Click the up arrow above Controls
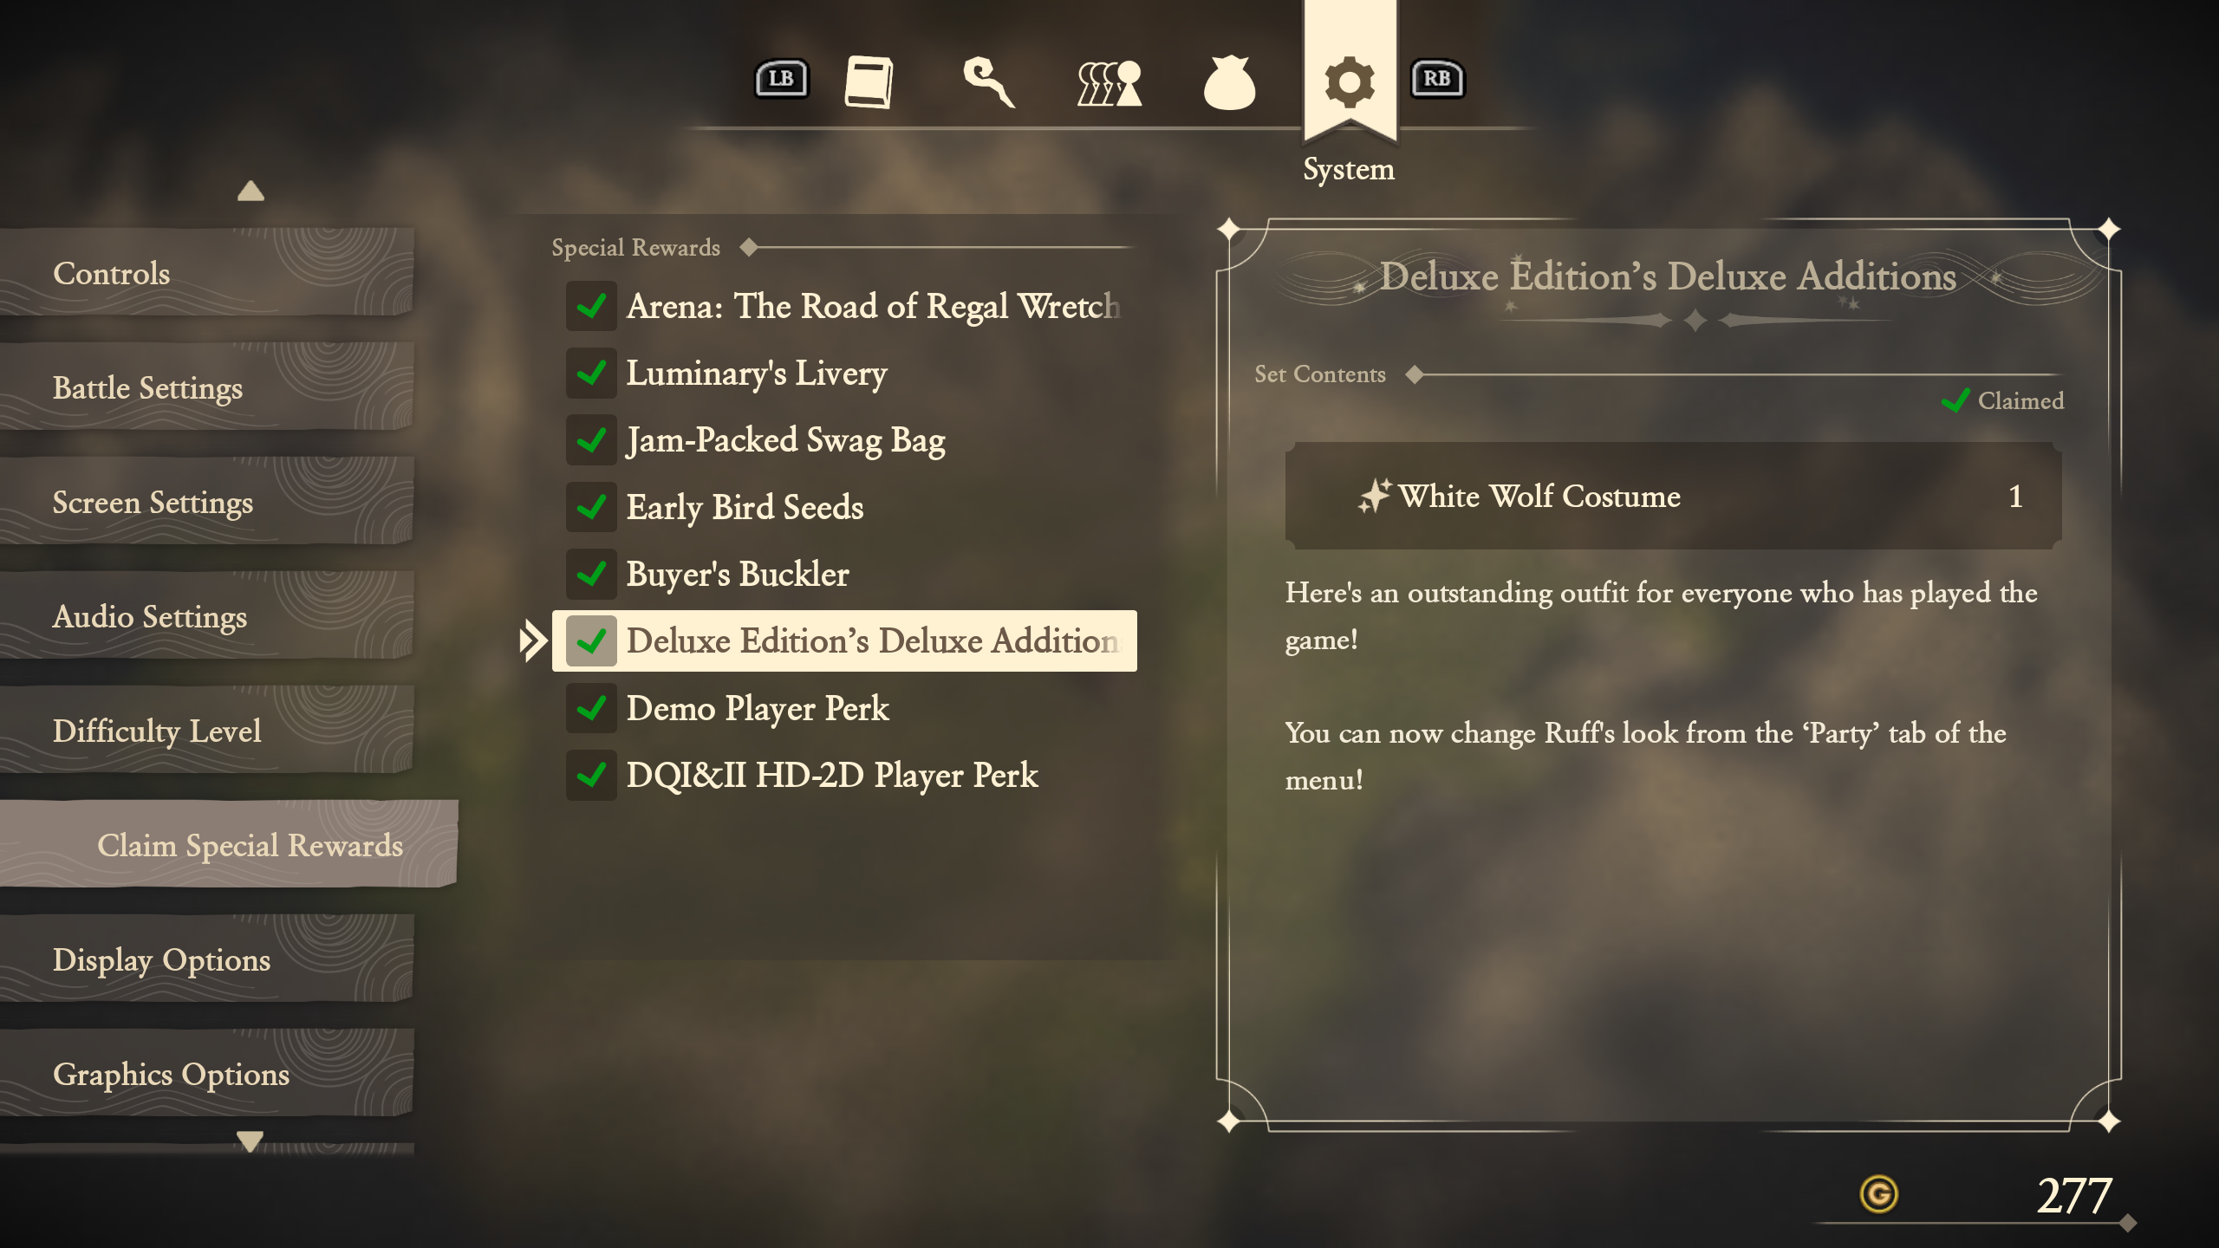The width and height of the screenshot is (2219, 1248). 251,191
